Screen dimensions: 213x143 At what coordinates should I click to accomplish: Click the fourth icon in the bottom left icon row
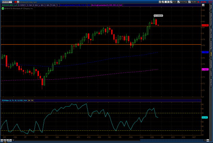pos(10,140)
